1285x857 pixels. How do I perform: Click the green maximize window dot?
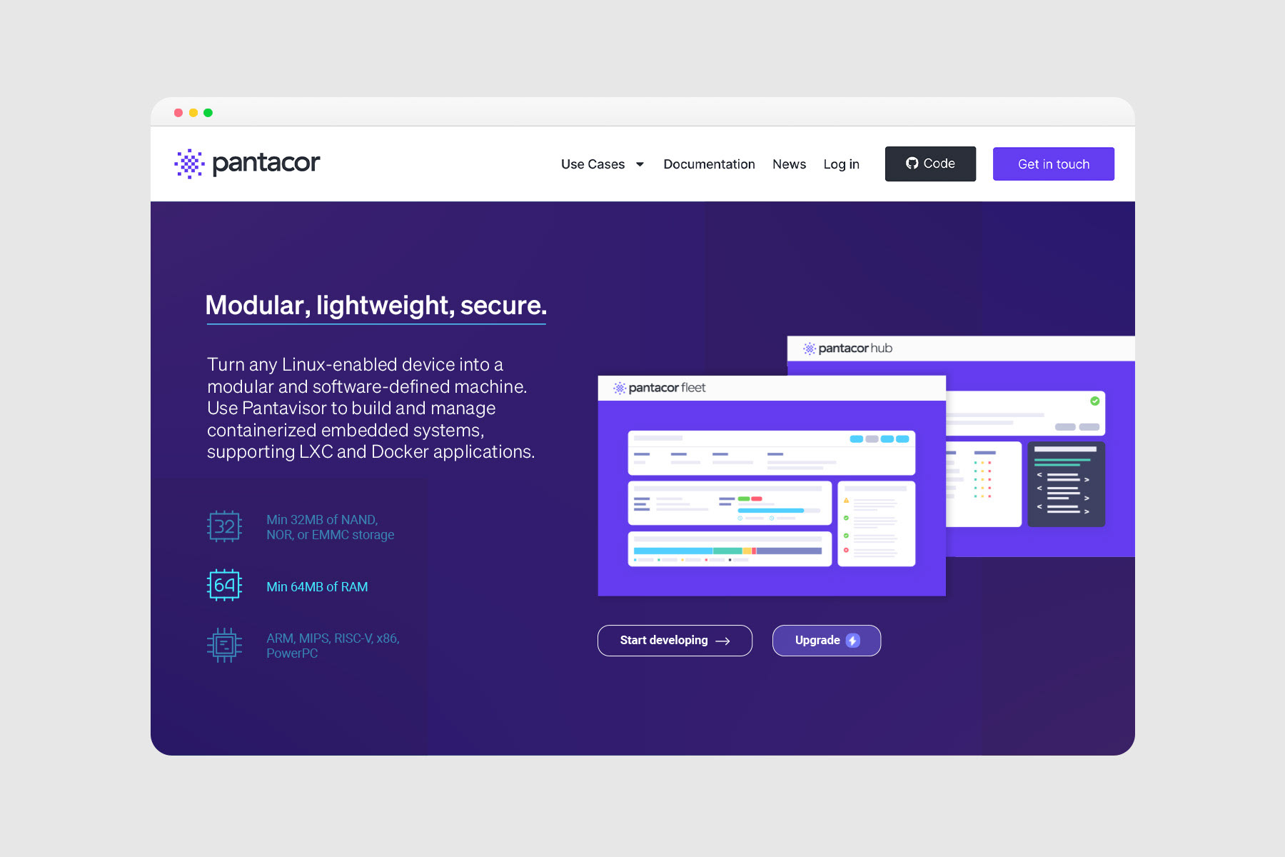pos(208,113)
